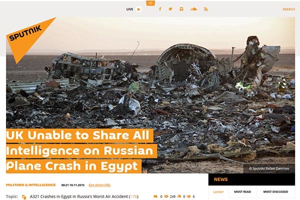Image resolution: width=300 pixels, height=200 pixels.
Task: Open the Instagram icon in header
Action: 181,9
